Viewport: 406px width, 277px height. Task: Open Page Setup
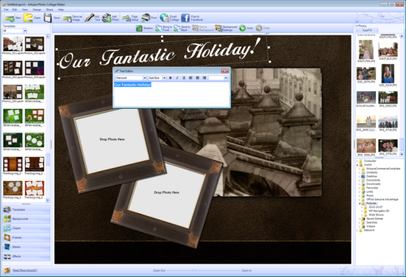(130, 18)
